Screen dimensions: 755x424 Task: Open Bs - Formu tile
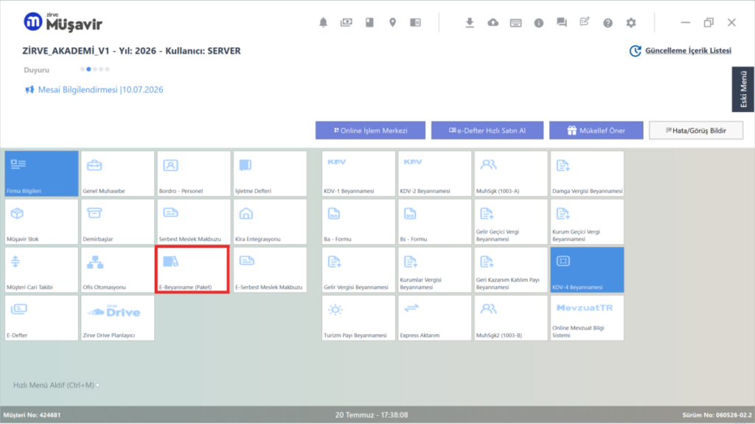[x=434, y=222]
